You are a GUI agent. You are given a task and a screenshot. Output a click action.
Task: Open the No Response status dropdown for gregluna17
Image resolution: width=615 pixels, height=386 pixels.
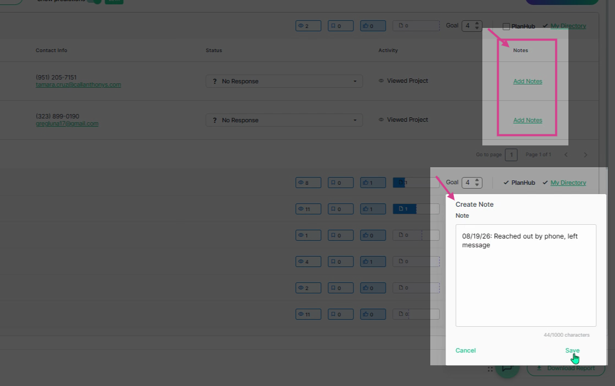pyautogui.click(x=284, y=120)
